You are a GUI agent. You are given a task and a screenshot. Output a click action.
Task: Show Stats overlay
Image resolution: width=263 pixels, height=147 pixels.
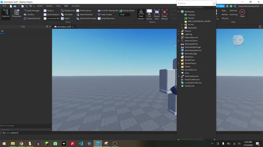click(224, 10)
